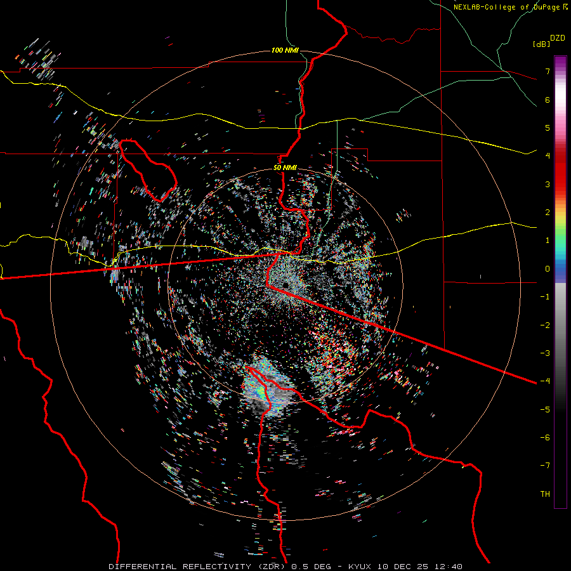
Task: Click the -4 scale tick label
Action: click(x=545, y=381)
